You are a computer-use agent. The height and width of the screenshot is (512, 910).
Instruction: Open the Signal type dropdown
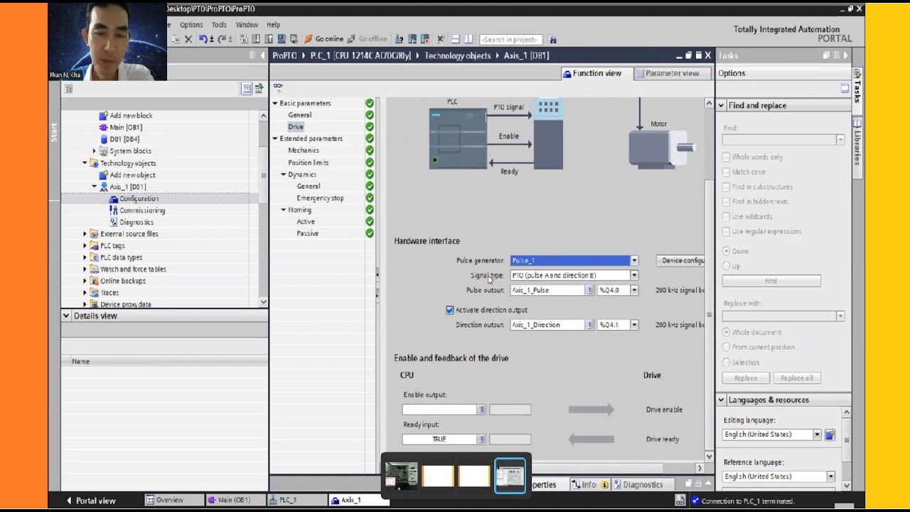(x=634, y=275)
